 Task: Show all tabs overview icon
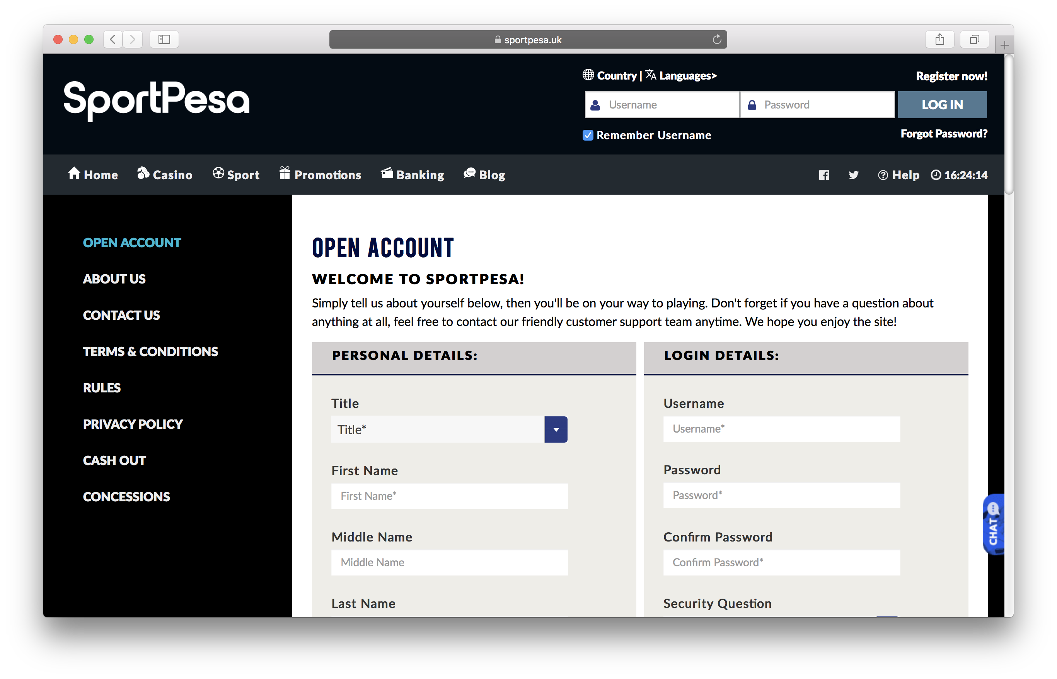coord(975,40)
